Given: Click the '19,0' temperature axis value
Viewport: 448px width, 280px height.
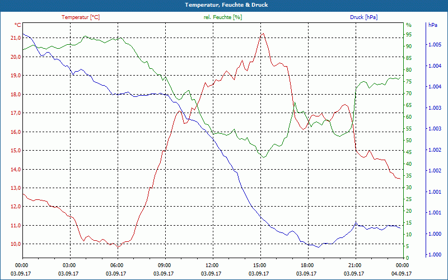Looking at the screenshot, I should point(16,76).
